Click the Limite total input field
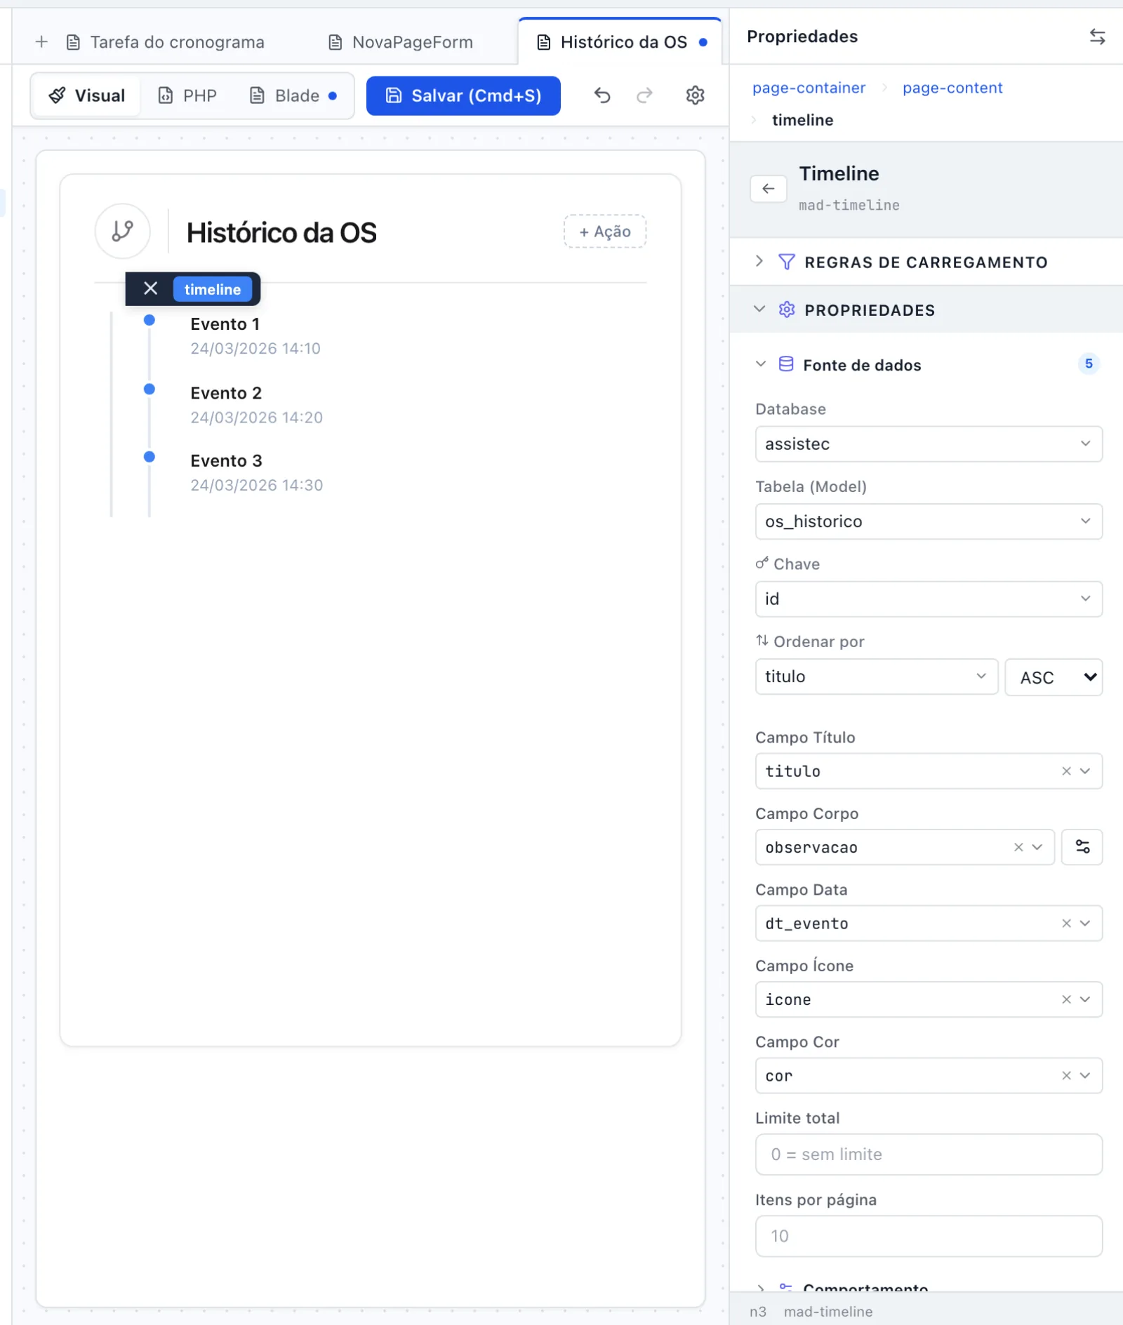1123x1325 pixels. click(929, 1154)
